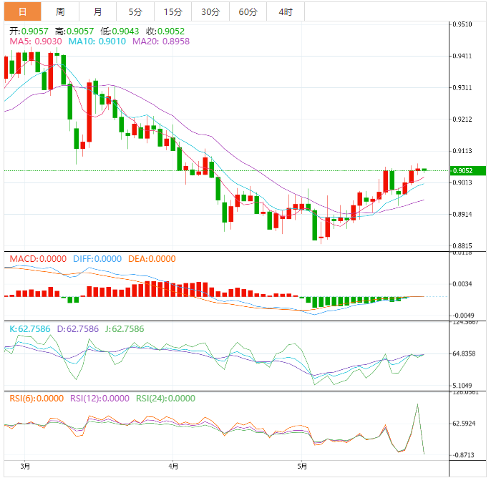Choose the 30分 interval tab
The width and height of the screenshot is (491, 483).
click(x=210, y=11)
